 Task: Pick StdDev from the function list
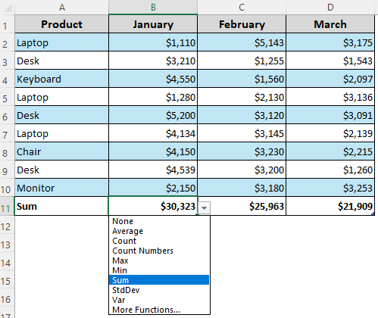tap(159, 290)
